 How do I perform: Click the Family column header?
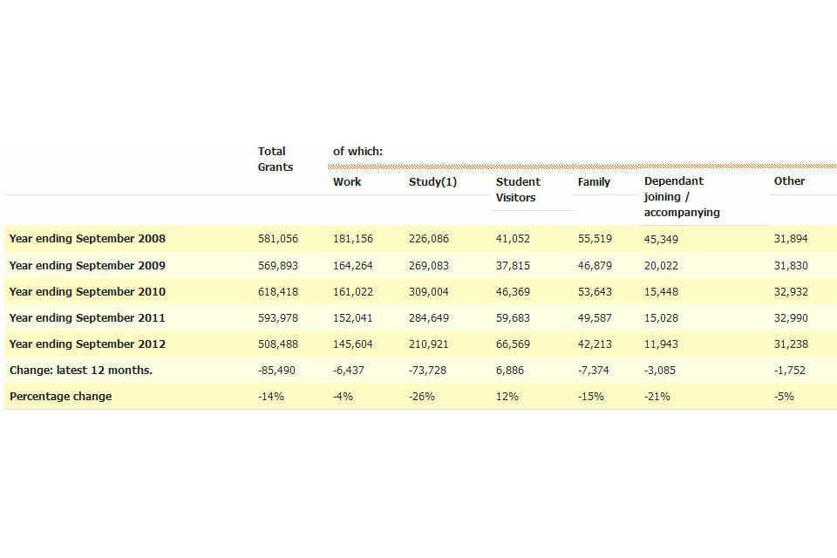[594, 181]
